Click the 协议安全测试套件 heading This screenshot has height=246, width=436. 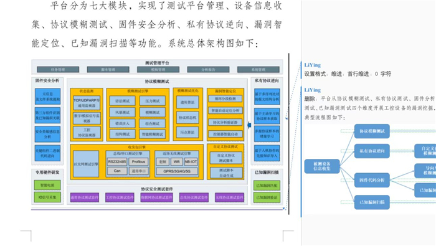157,189
